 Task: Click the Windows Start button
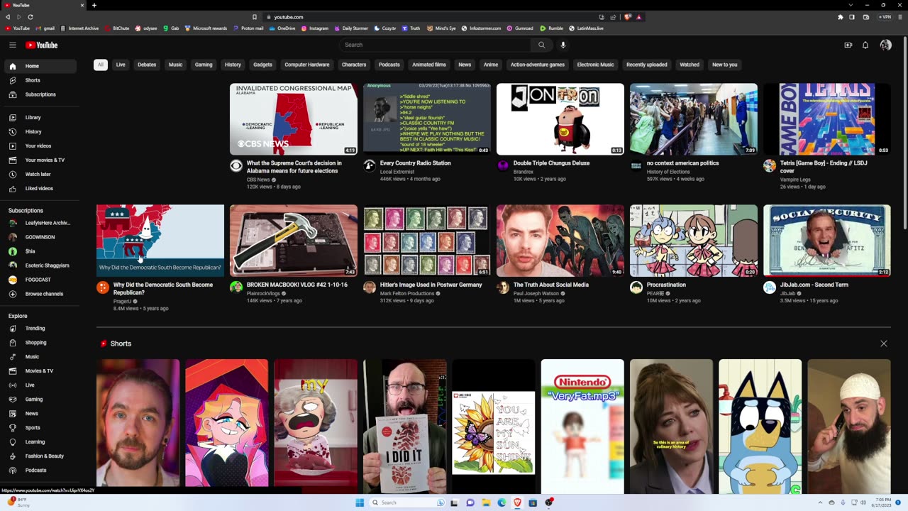pyautogui.click(x=360, y=502)
